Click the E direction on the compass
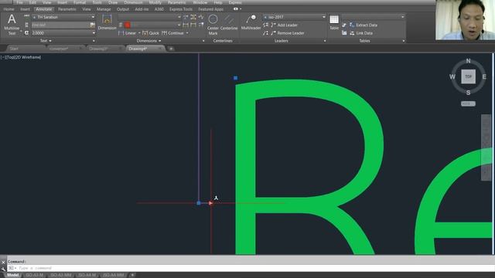The image size is (495, 278). click(x=484, y=76)
